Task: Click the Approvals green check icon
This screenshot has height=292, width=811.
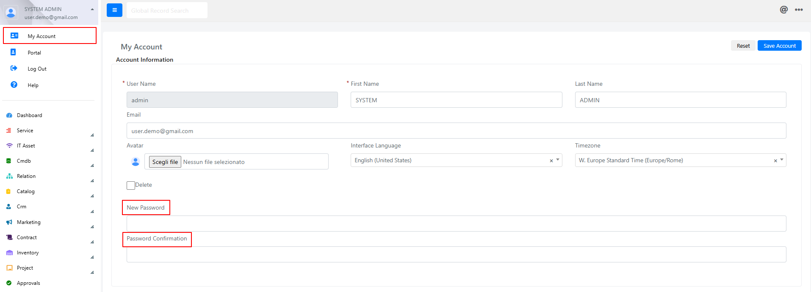Action: click(9, 283)
